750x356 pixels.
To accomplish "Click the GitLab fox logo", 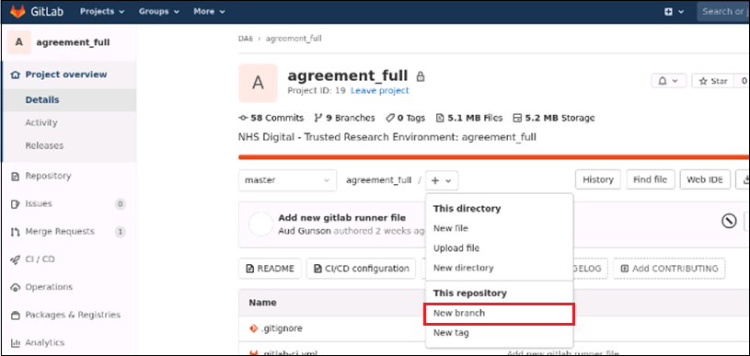I will (x=17, y=11).
